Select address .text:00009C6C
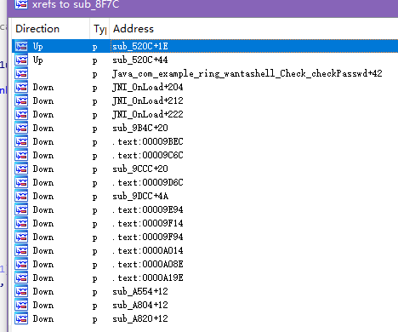Image resolution: width=398 pixels, height=332 pixels. click(x=148, y=155)
